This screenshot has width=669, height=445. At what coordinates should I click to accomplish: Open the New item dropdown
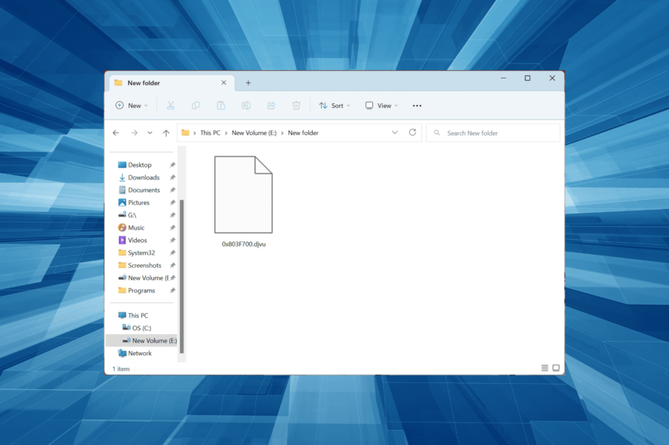click(132, 106)
